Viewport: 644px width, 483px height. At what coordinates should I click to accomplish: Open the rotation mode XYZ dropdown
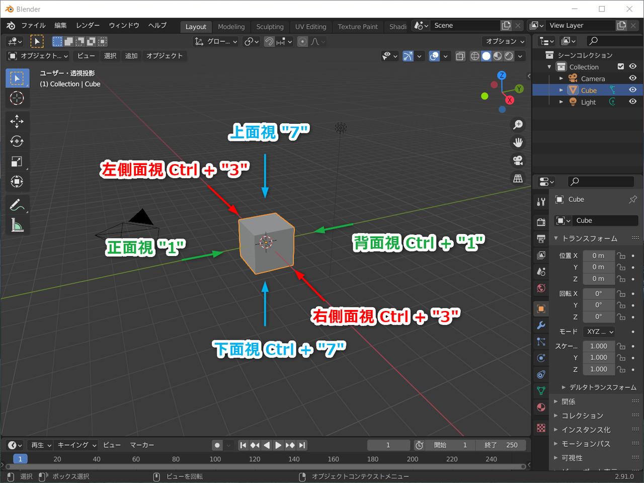pos(600,332)
